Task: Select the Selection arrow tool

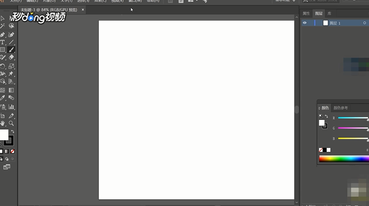Action: tap(3, 18)
